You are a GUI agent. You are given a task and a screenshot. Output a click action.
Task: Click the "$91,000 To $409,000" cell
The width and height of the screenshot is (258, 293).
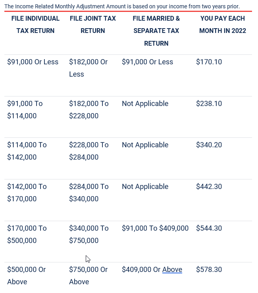click(x=155, y=228)
